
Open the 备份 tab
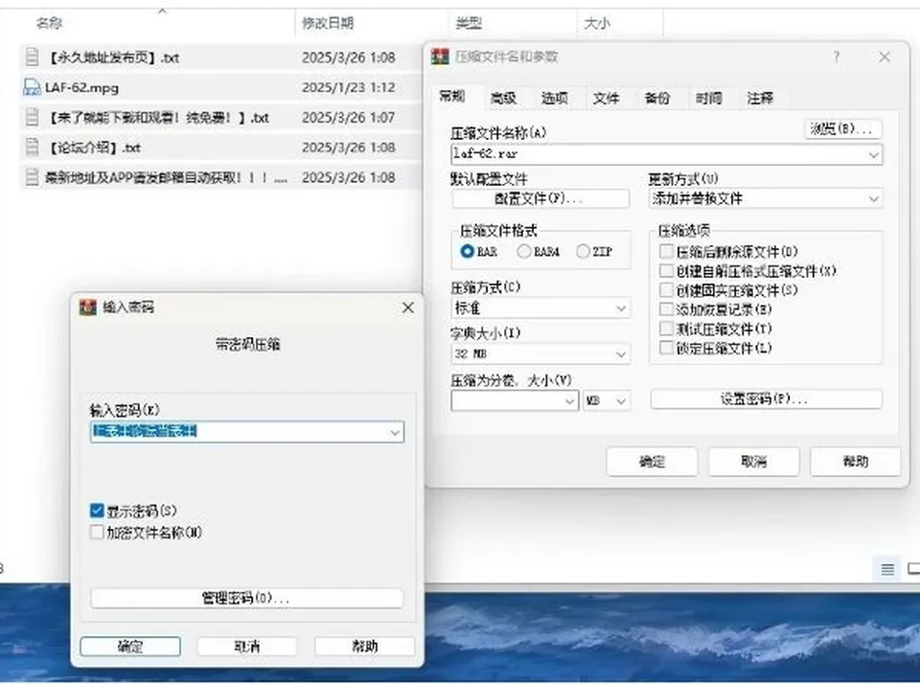657,98
